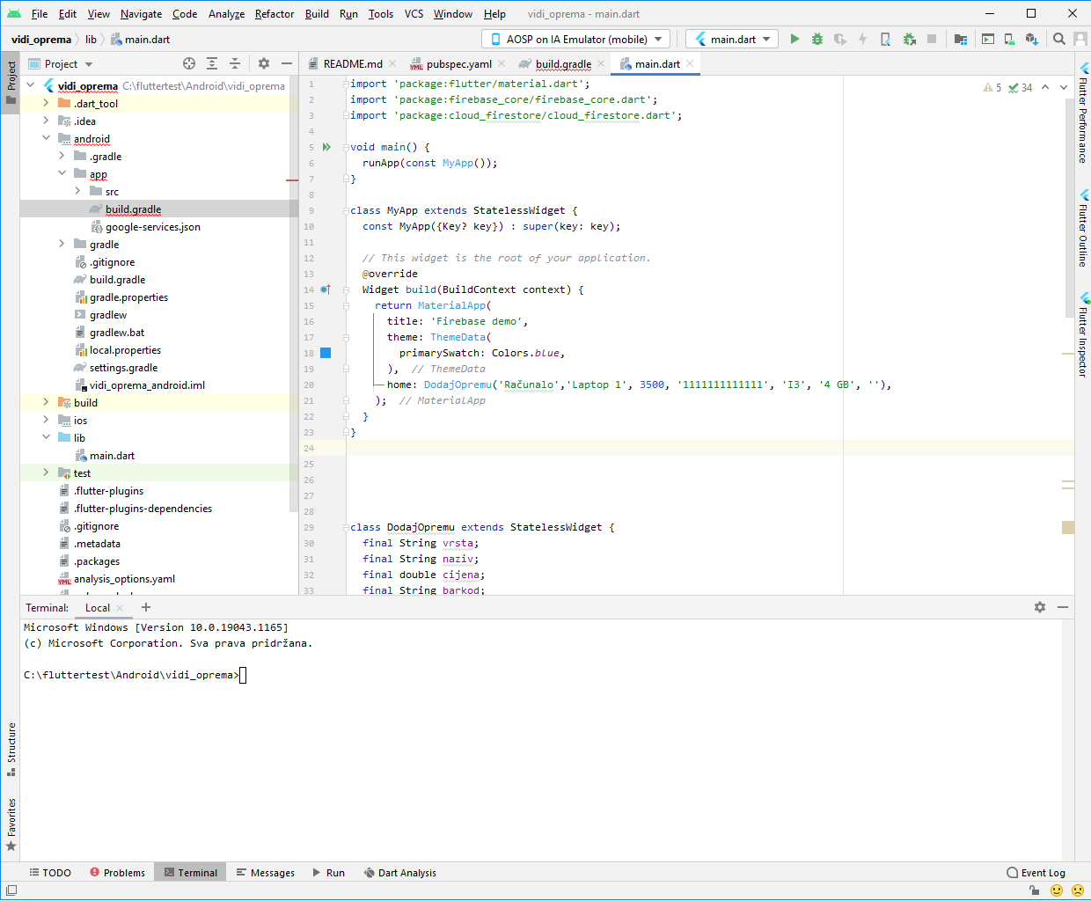Run the app with the green play button
1091x901 pixels.
[x=794, y=39]
